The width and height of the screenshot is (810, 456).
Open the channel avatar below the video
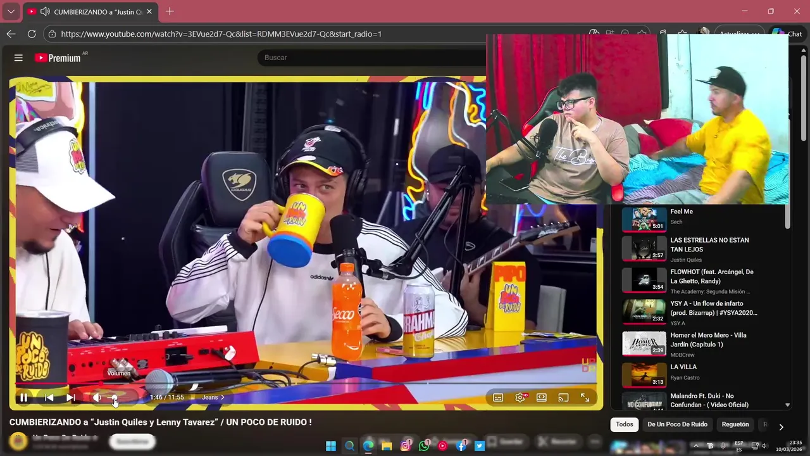click(x=18, y=441)
